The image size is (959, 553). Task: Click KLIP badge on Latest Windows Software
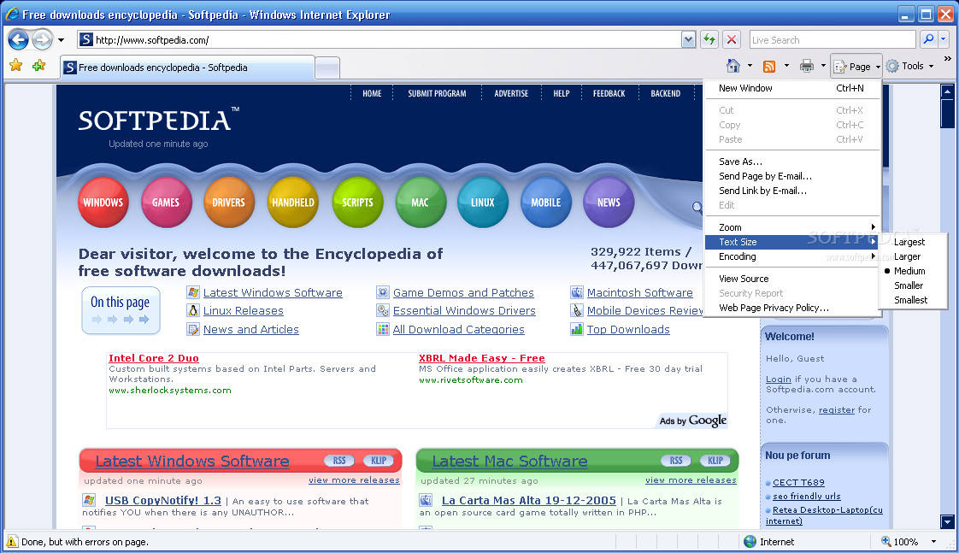pyautogui.click(x=379, y=461)
